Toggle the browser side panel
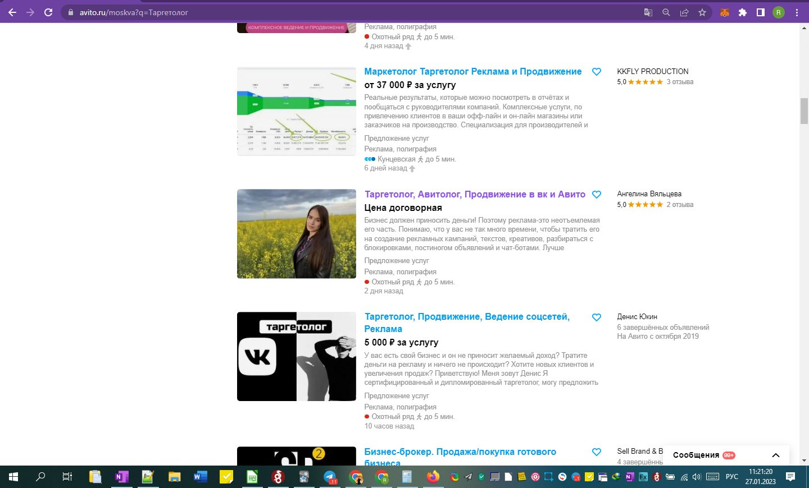This screenshot has height=488, width=809. 761,12
